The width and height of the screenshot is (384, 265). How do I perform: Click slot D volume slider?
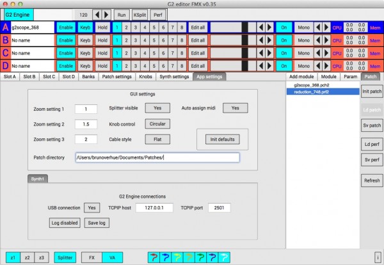[233, 66]
